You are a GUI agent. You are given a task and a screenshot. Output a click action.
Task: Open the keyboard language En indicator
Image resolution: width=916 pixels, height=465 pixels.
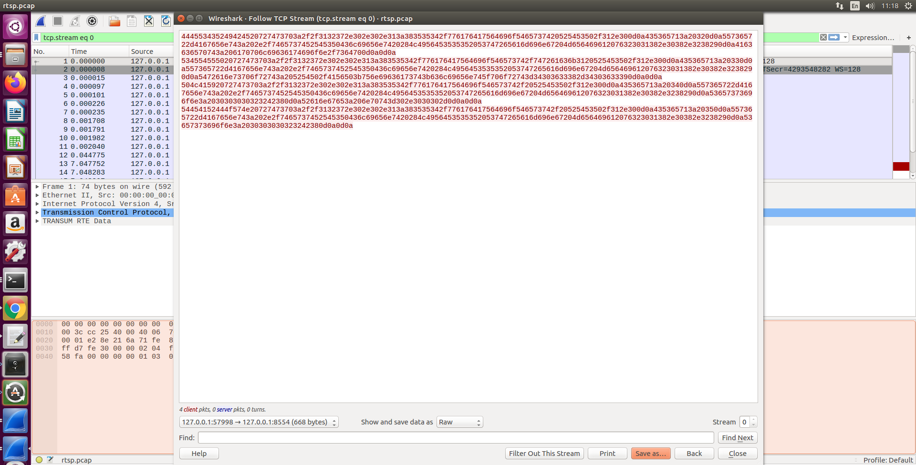point(855,6)
